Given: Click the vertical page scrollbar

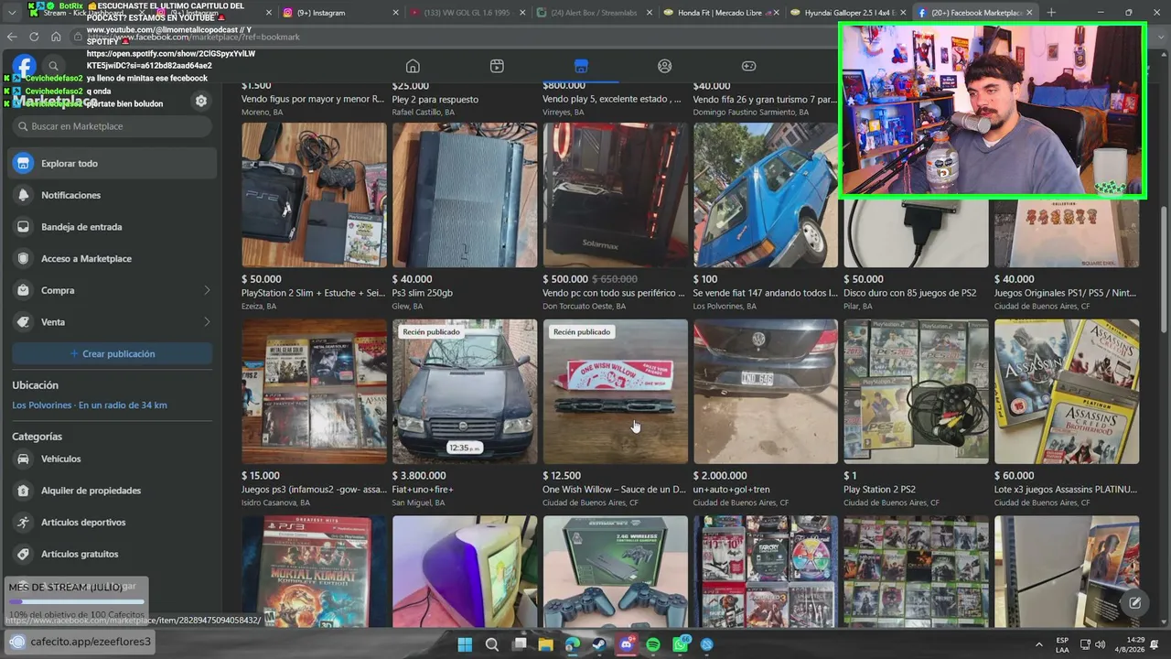Looking at the screenshot, I should [1164, 270].
